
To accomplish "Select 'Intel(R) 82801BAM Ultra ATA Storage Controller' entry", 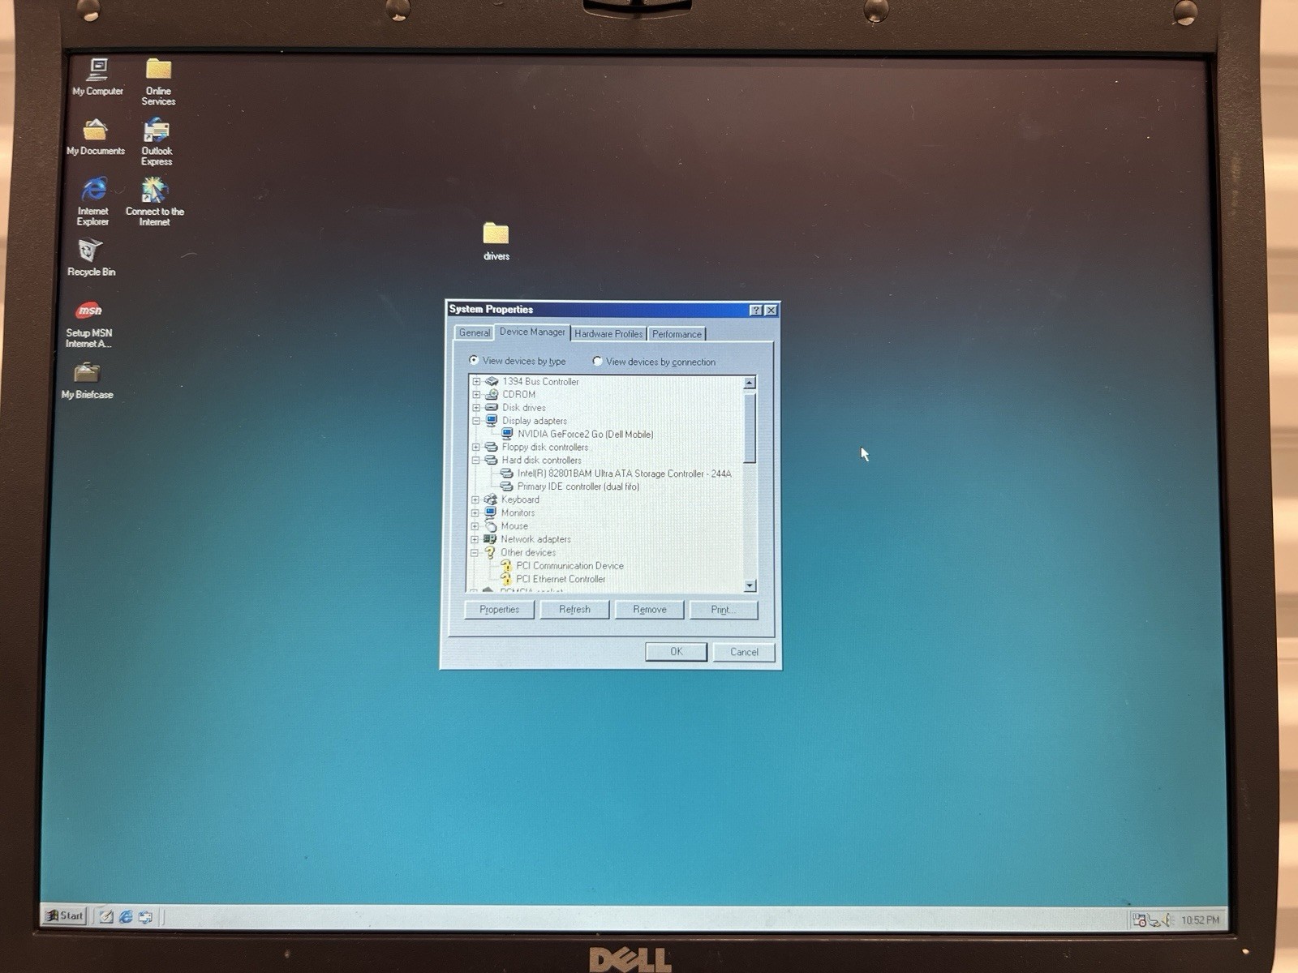I will pos(624,474).
